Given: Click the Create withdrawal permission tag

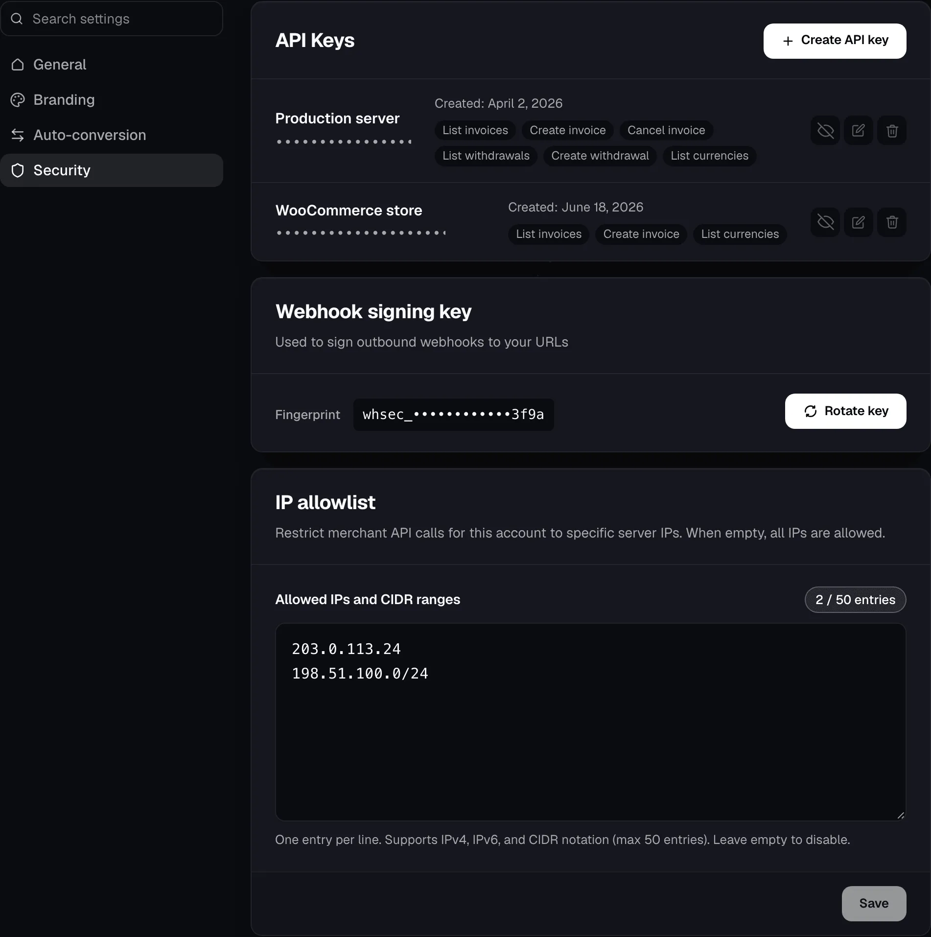Looking at the screenshot, I should pyautogui.click(x=600, y=156).
